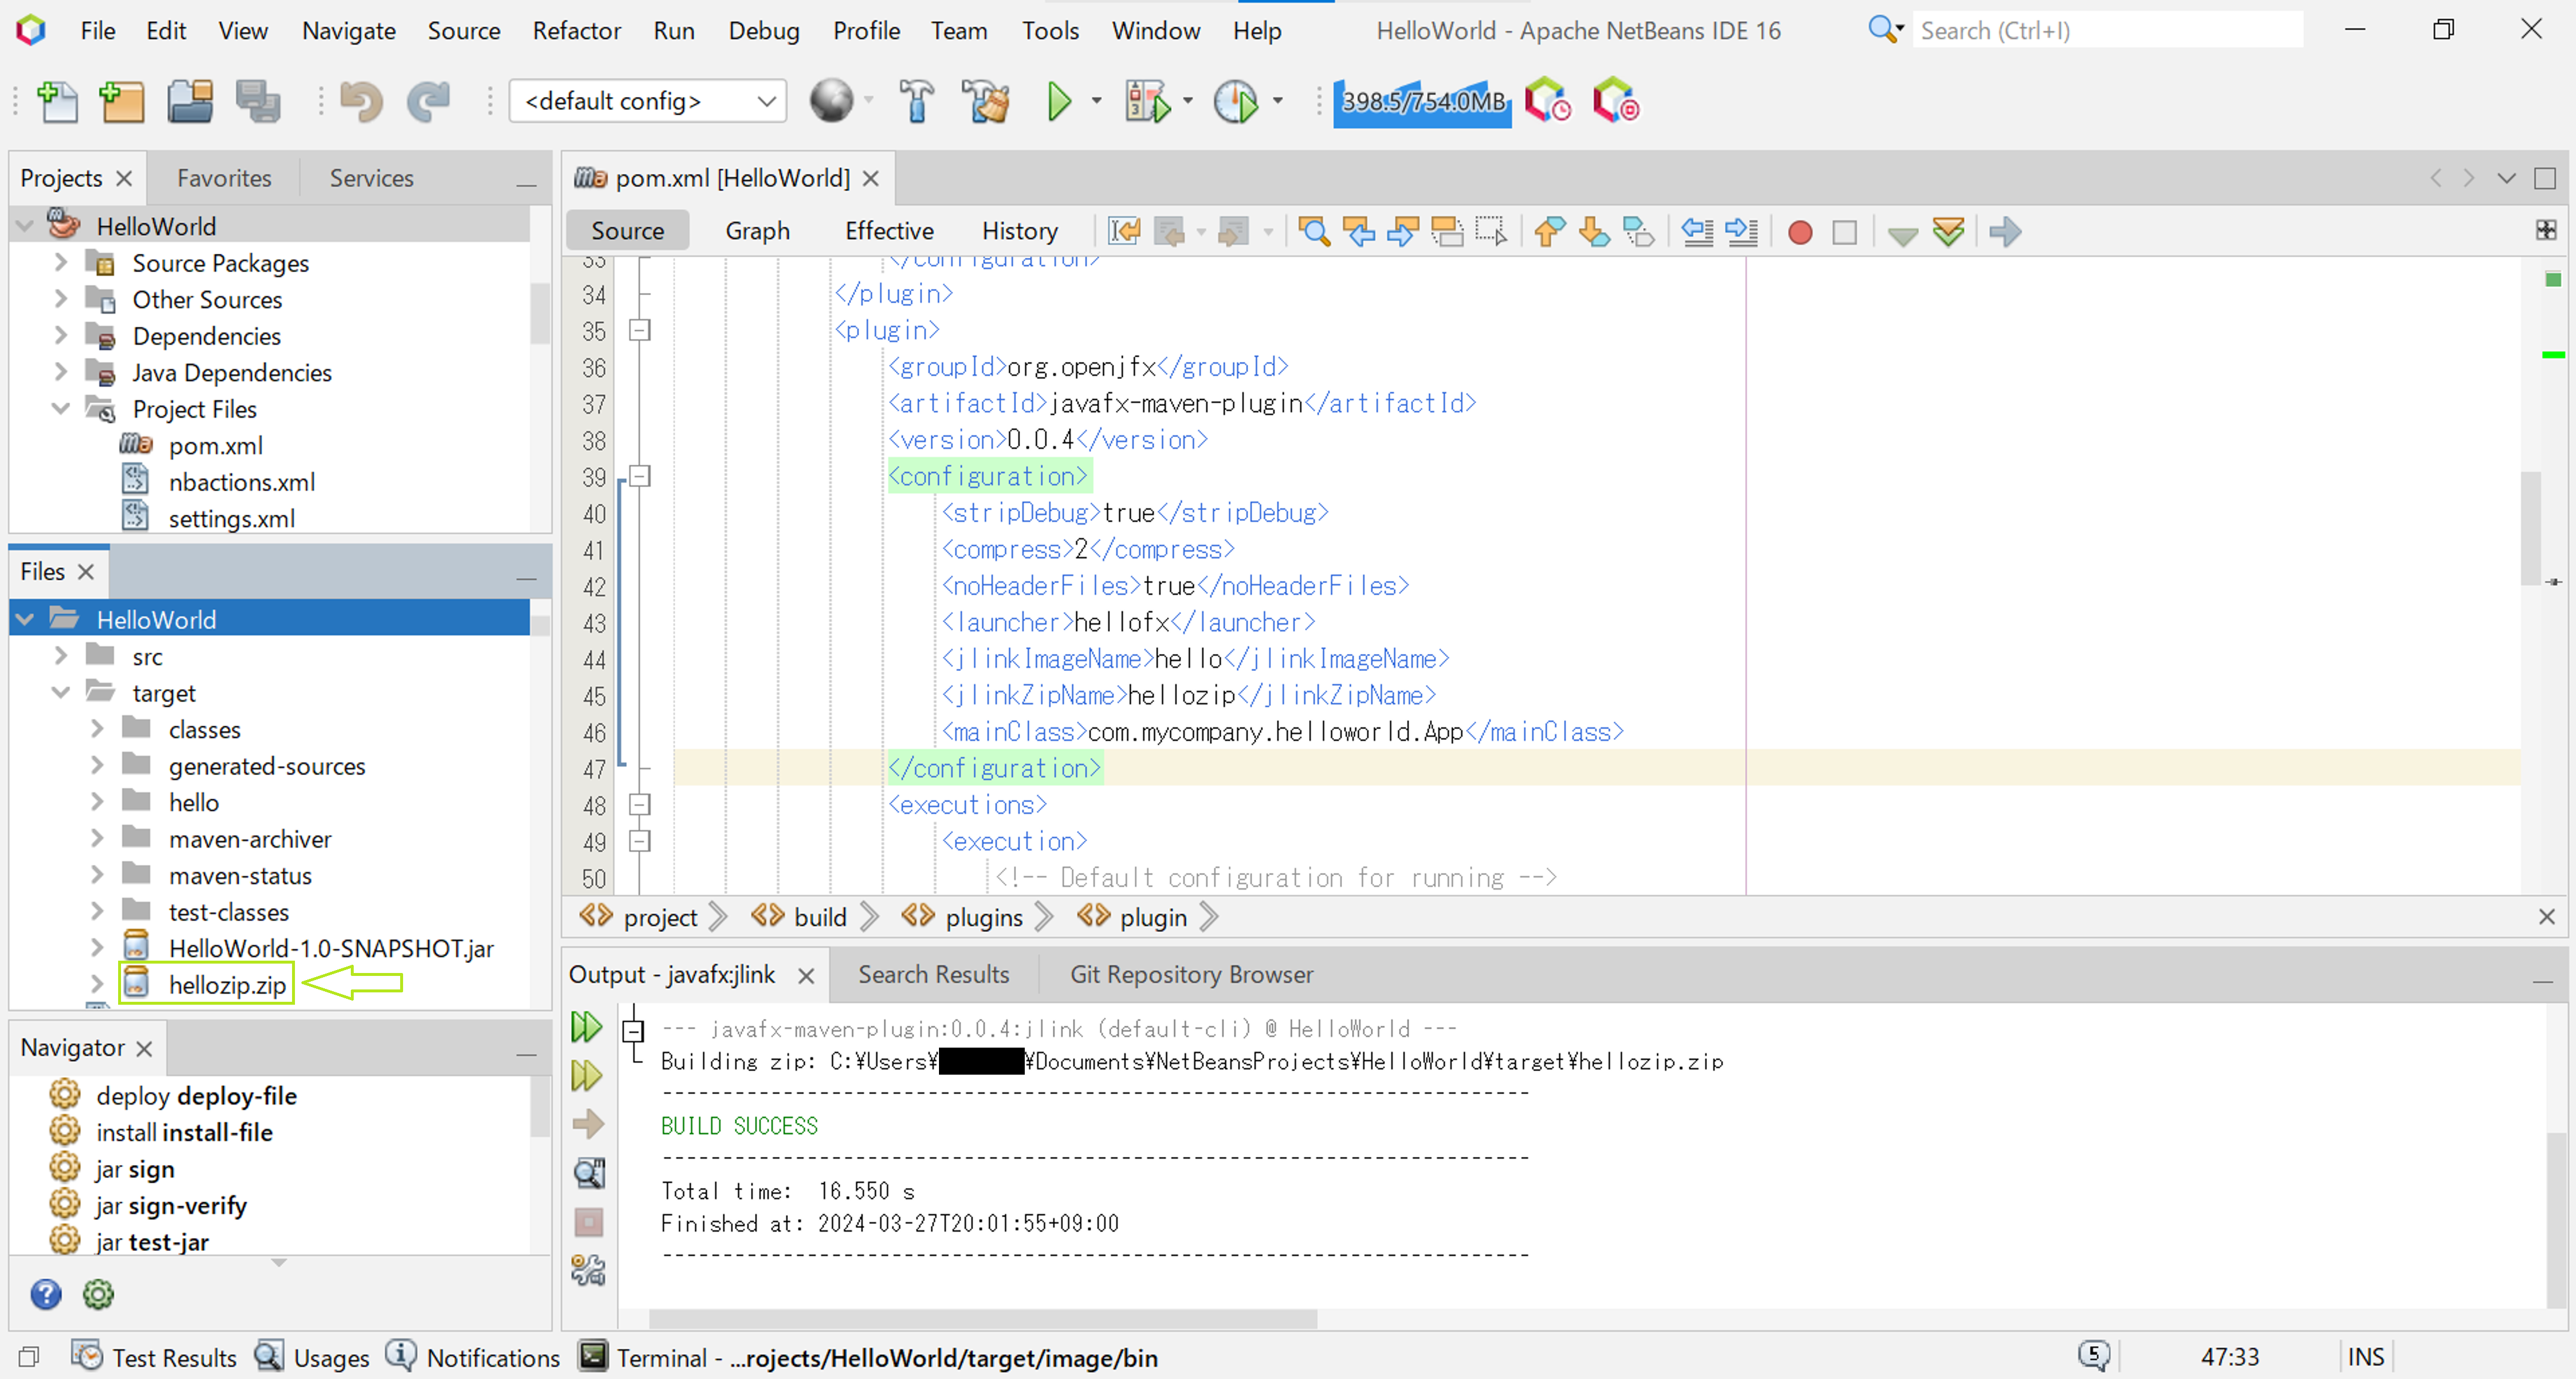2576x1379 pixels.
Task: Click the memory usage heap bar
Action: [1422, 102]
